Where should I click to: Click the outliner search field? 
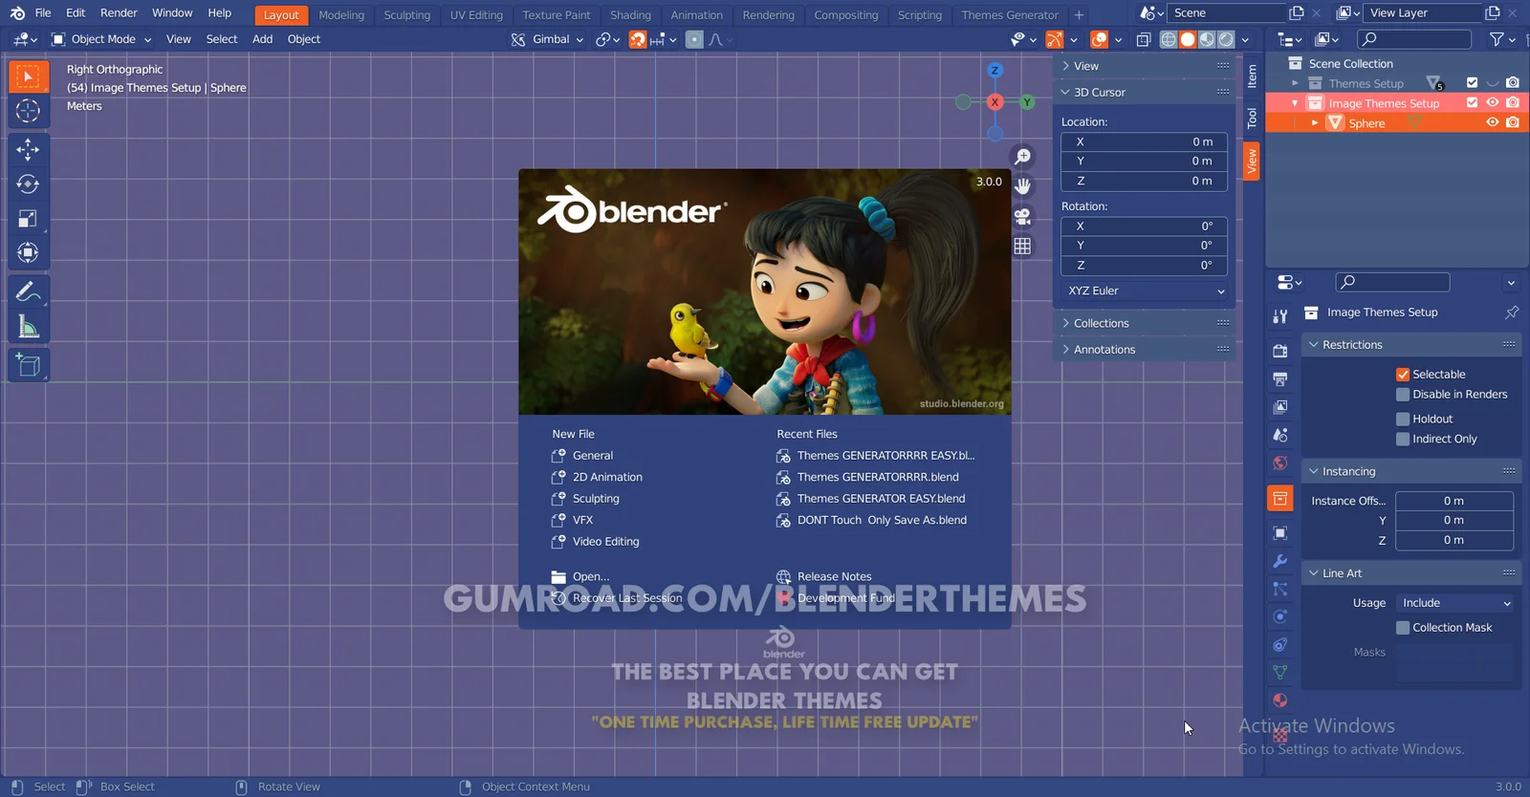[1414, 39]
